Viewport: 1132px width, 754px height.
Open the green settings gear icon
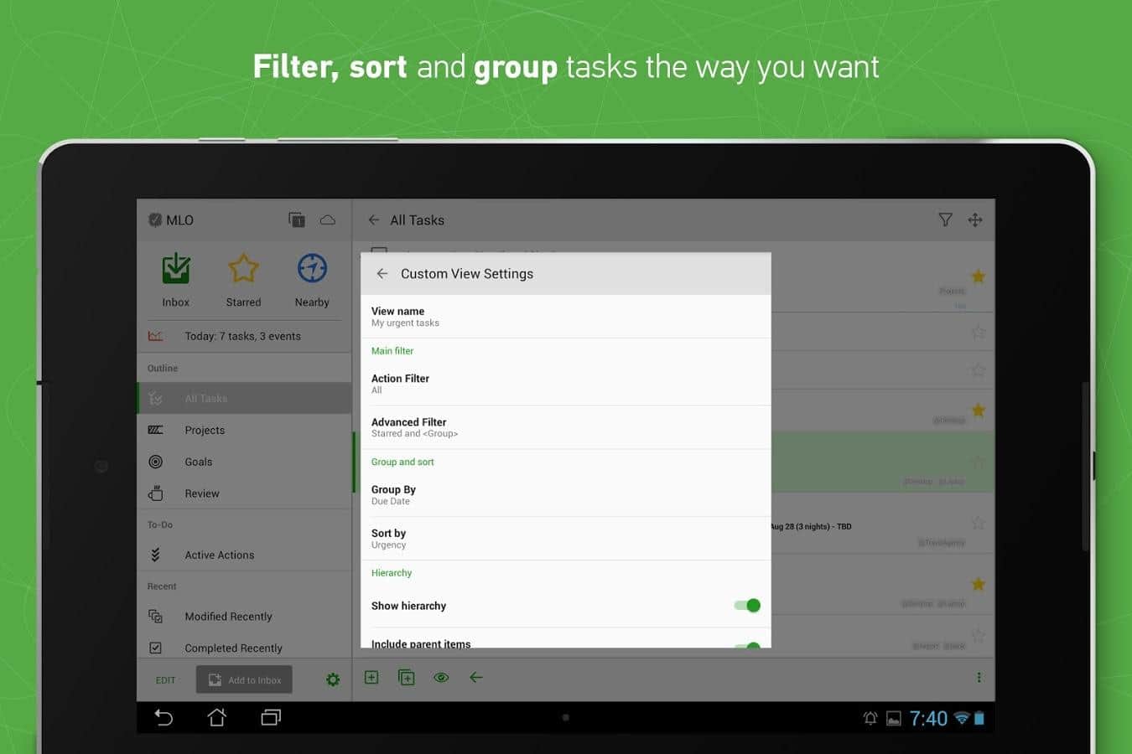[333, 680]
